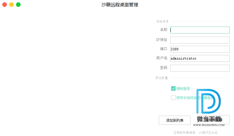Click the 密码 field label

pyautogui.click(x=163, y=68)
